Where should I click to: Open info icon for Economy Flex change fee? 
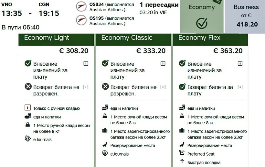pos(240,63)
